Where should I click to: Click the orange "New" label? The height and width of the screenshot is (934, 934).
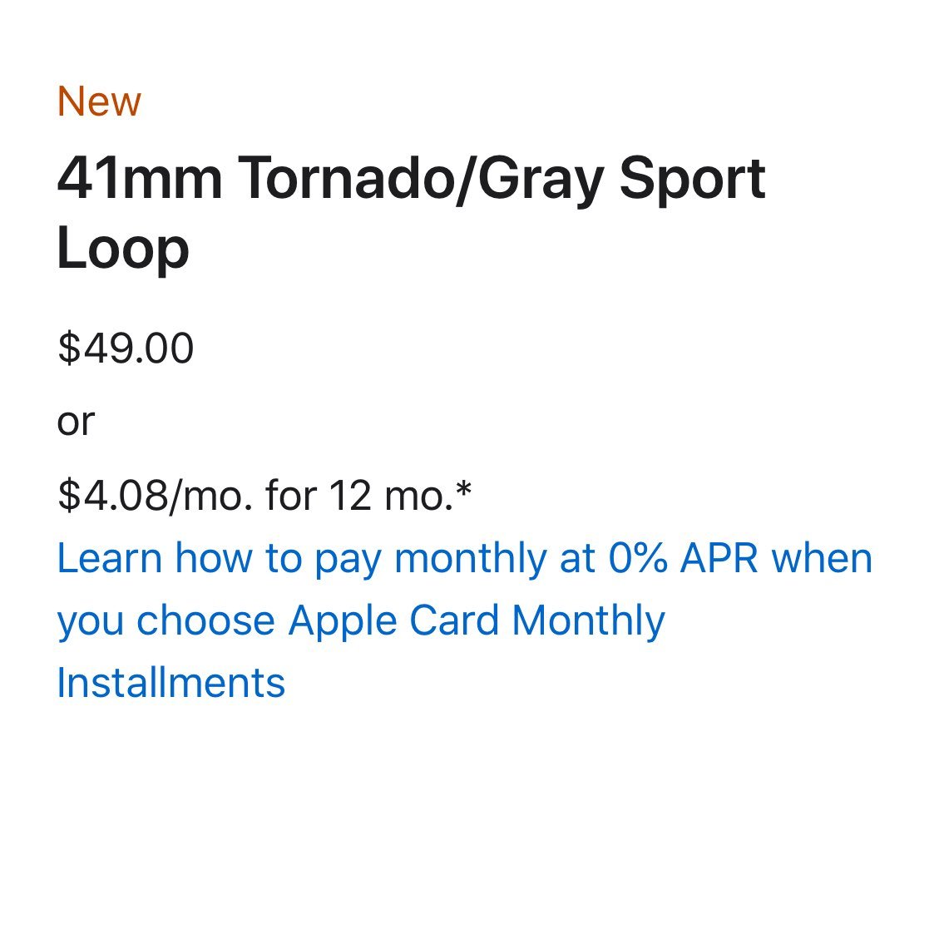pyautogui.click(x=99, y=101)
